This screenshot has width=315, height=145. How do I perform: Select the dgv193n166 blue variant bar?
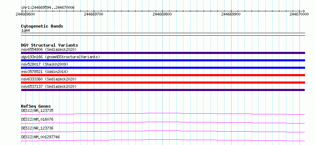[x=163, y=60]
